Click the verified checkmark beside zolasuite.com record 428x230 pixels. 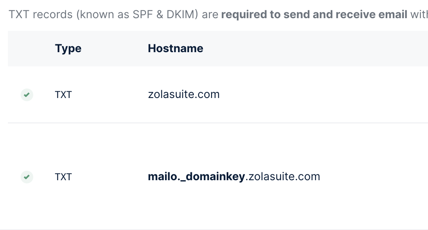point(27,95)
